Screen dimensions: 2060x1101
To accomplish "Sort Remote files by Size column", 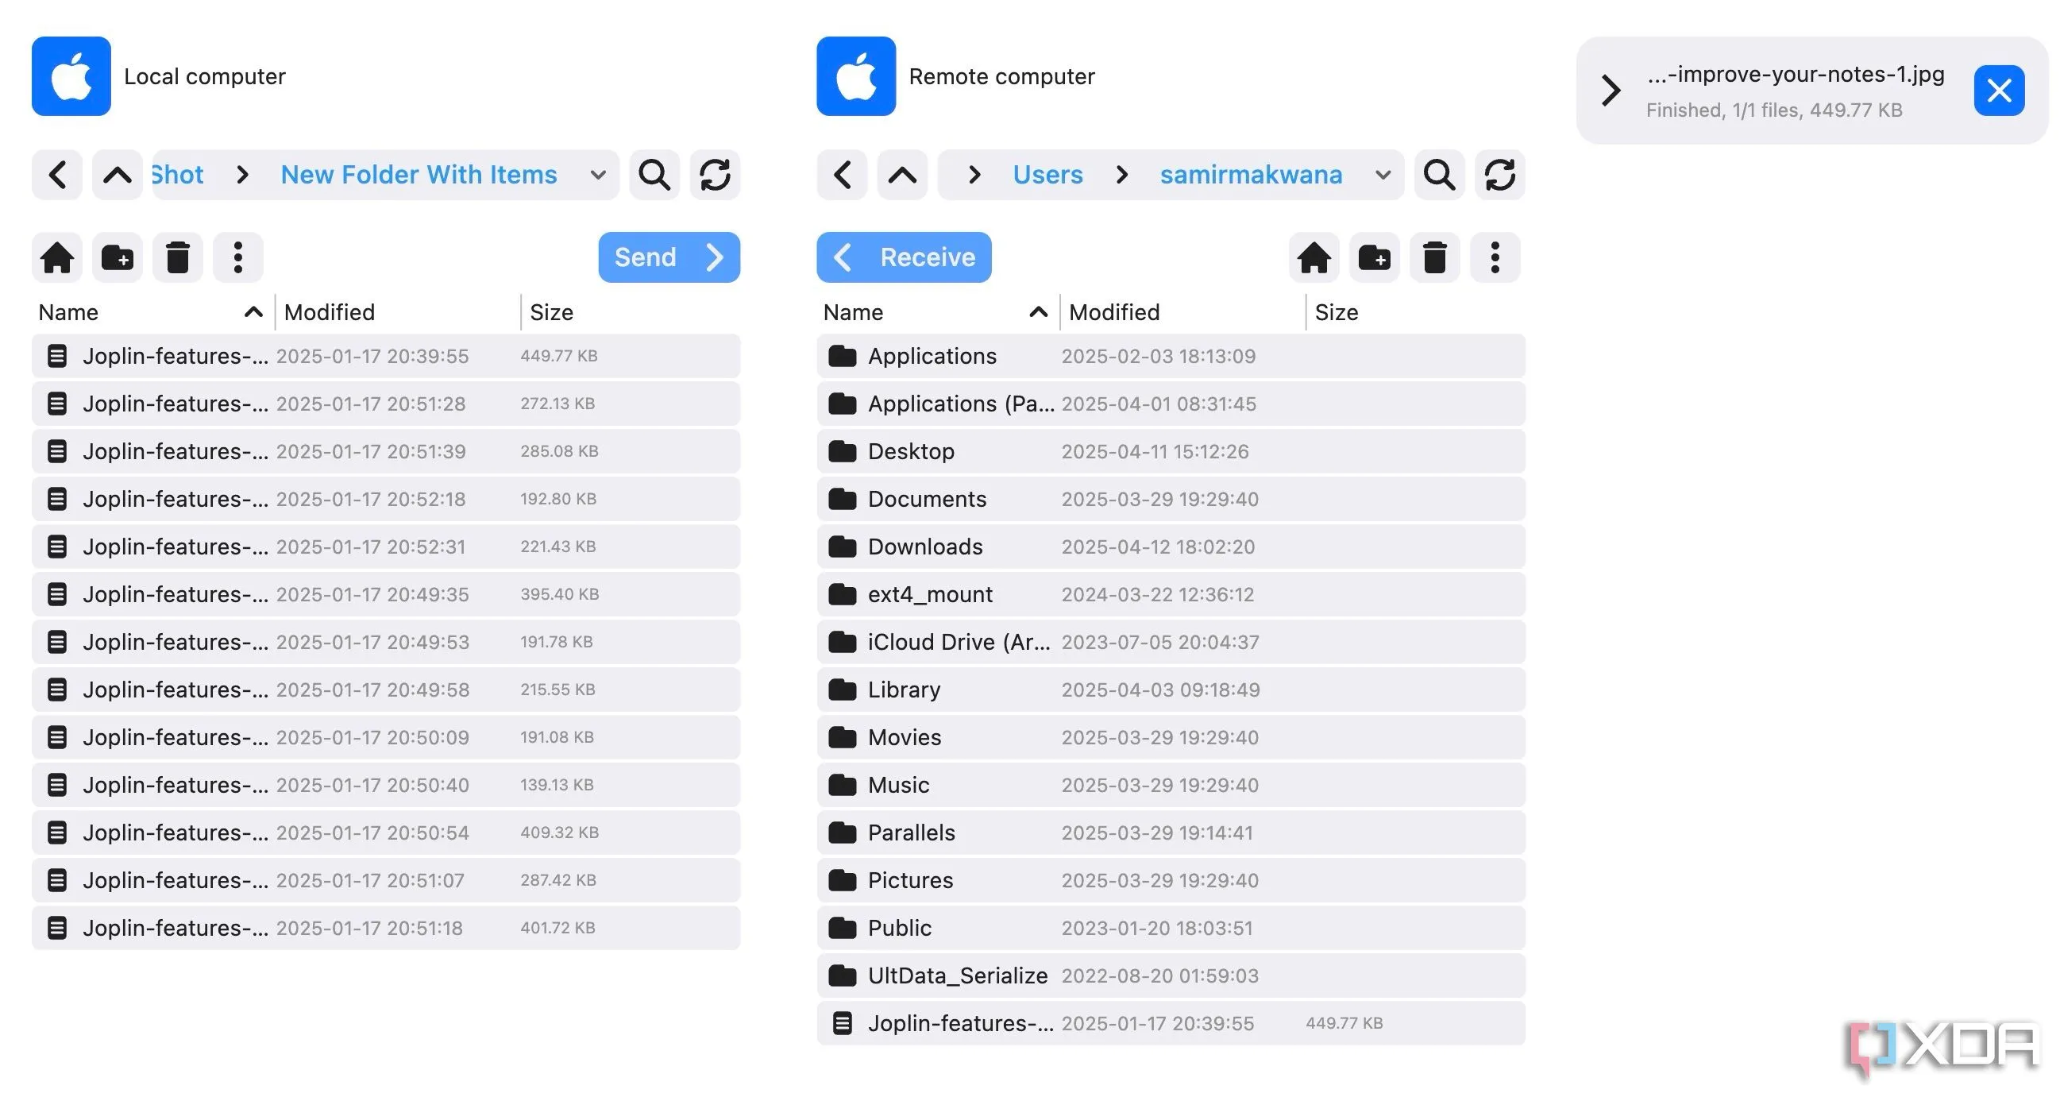I will tap(1417, 312).
